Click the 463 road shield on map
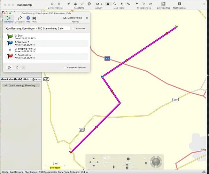Image resolution: width=209 pixels, height=174 pixels. coord(46,79)
